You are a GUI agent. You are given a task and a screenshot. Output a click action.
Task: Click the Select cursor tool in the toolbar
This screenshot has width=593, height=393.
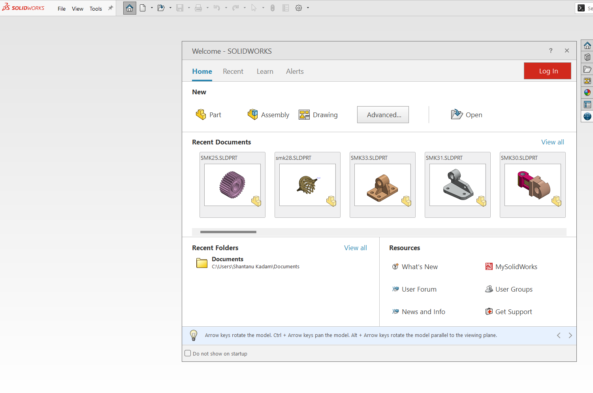click(254, 8)
